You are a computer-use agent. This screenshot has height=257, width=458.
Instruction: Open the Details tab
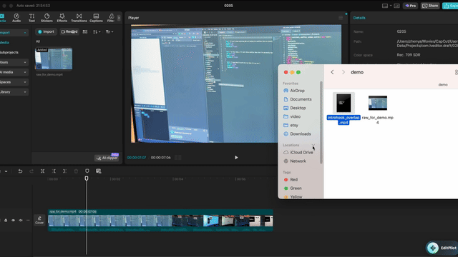point(359,18)
